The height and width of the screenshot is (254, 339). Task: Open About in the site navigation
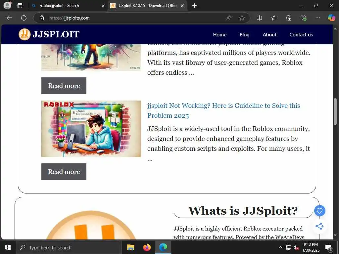[x=269, y=34]
